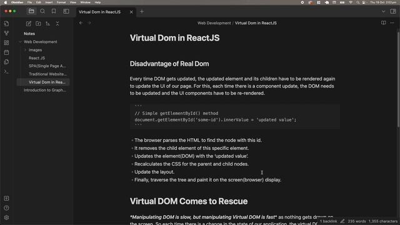Open the Format menu
This screenshot has width=400, height=225.
(x=61, y=2)
